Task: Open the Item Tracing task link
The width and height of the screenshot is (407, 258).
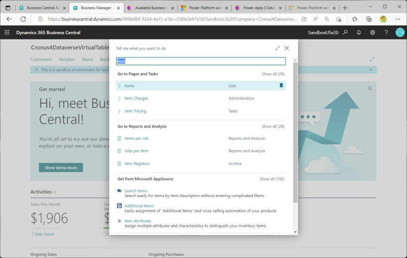Action: click(135, 111)
